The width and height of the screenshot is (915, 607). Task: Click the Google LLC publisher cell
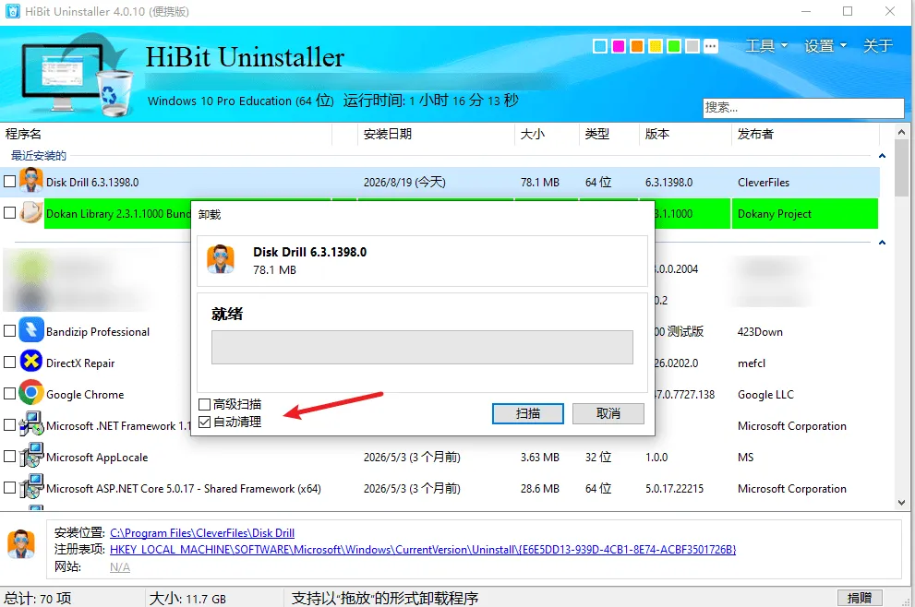tap(765, 395)
